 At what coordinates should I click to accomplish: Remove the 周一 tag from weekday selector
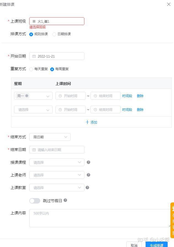pyautogui.click(x=27, y=96)
